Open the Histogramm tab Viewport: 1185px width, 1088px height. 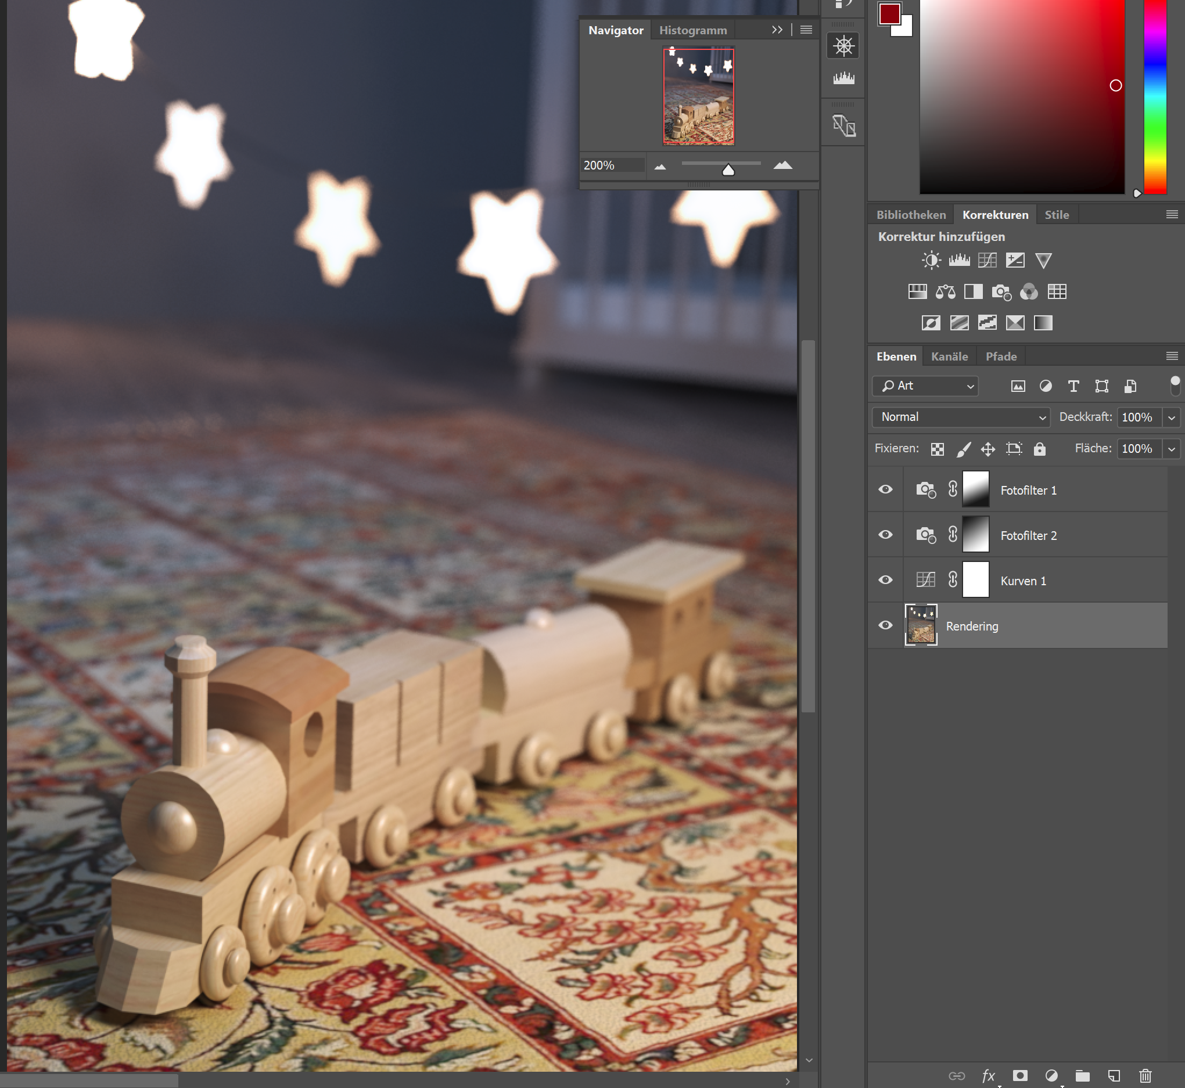692,30
